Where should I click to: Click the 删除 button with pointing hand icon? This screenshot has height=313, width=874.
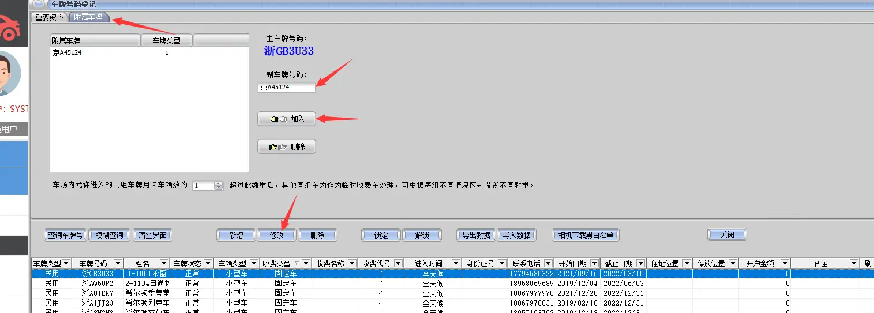[x=287, y=147]
